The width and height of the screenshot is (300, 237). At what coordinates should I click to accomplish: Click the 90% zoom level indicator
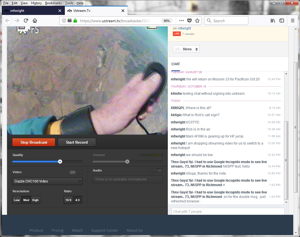[167, 21]
